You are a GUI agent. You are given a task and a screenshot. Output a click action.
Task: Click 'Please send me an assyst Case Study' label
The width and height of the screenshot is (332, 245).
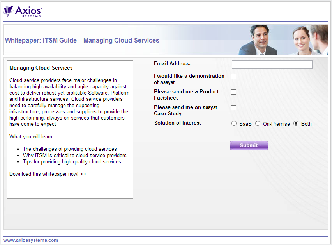(185, 111)
